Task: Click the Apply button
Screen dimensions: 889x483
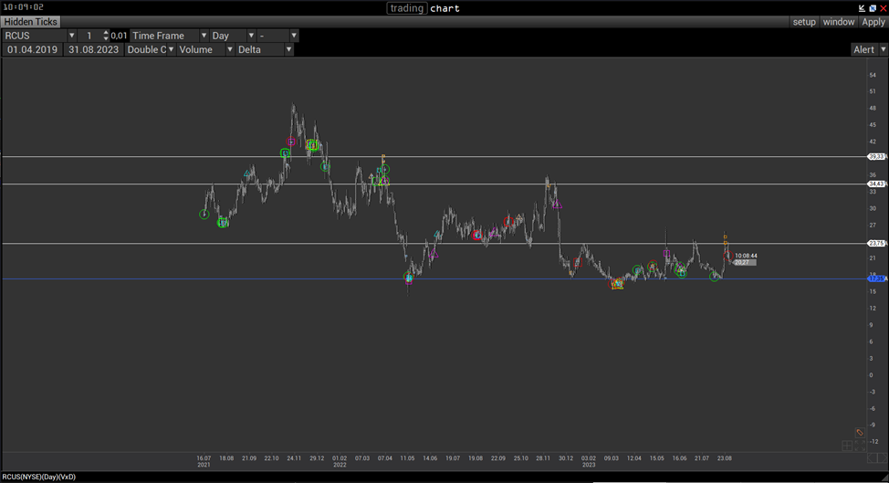Action: 873,22
